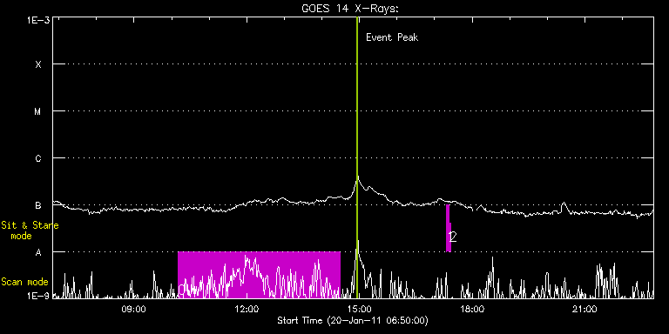Image resolution: width=669 pixels, height=334 pixels.
Task: Select the X flare class axis label
Action: pos(38,64)
